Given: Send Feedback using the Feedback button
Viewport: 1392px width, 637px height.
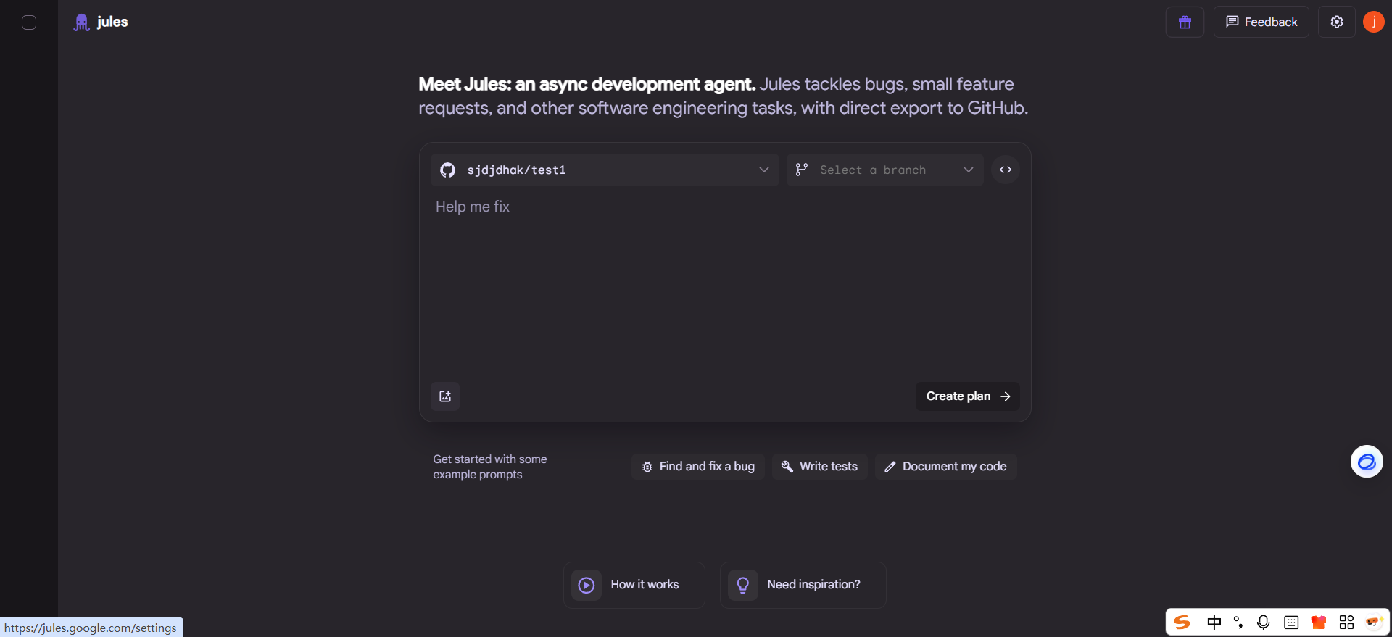Looking at the screenshot, I should (x=1261, y=22).
